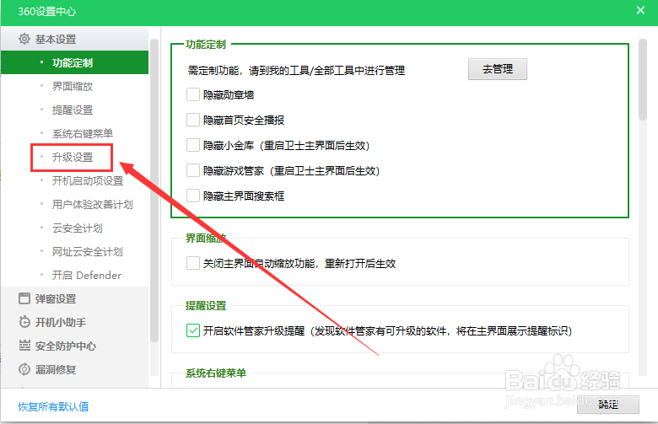Screen dimensions: 658x424
Task: Click the window icon beside 弹窗设置
Action: pyautogui.click(x=24, y=298)
